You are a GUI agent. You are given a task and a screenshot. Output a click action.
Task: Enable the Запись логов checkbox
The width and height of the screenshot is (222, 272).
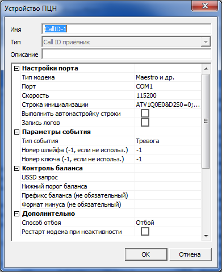(145, 123)
